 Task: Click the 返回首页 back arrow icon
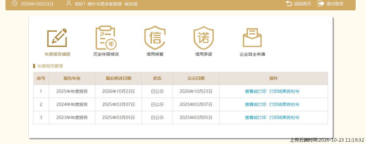tap(289, 4)
